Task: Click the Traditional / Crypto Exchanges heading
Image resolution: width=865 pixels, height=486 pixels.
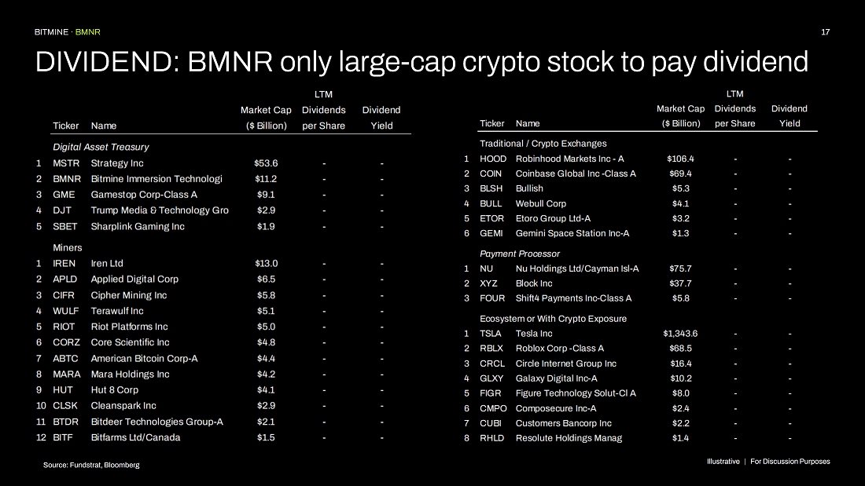Action: 543,144
